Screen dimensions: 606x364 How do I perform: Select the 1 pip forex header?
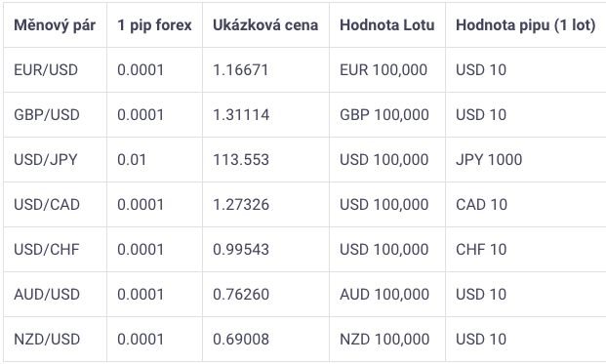(154, 25)
